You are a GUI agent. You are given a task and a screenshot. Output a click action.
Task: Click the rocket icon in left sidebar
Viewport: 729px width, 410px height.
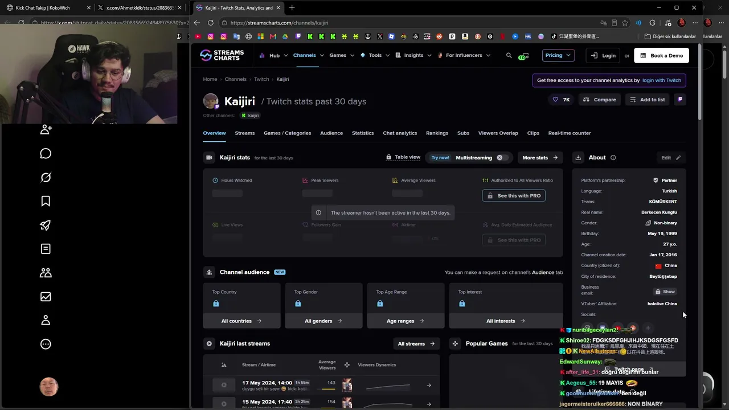click(46, 225)
